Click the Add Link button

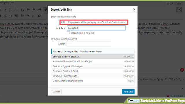pyautogui.click(x=128, y=92)
